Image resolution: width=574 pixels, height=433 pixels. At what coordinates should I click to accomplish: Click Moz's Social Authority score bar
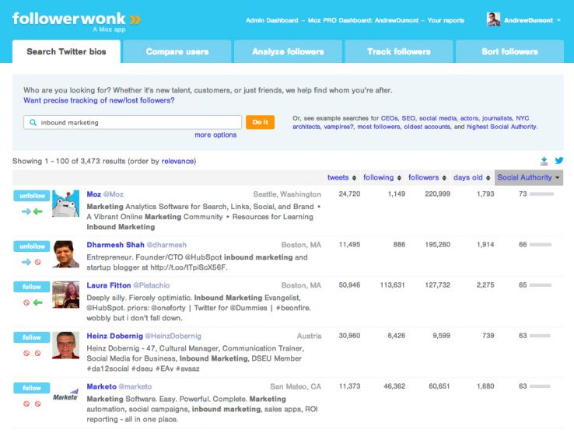pos(541,194)
